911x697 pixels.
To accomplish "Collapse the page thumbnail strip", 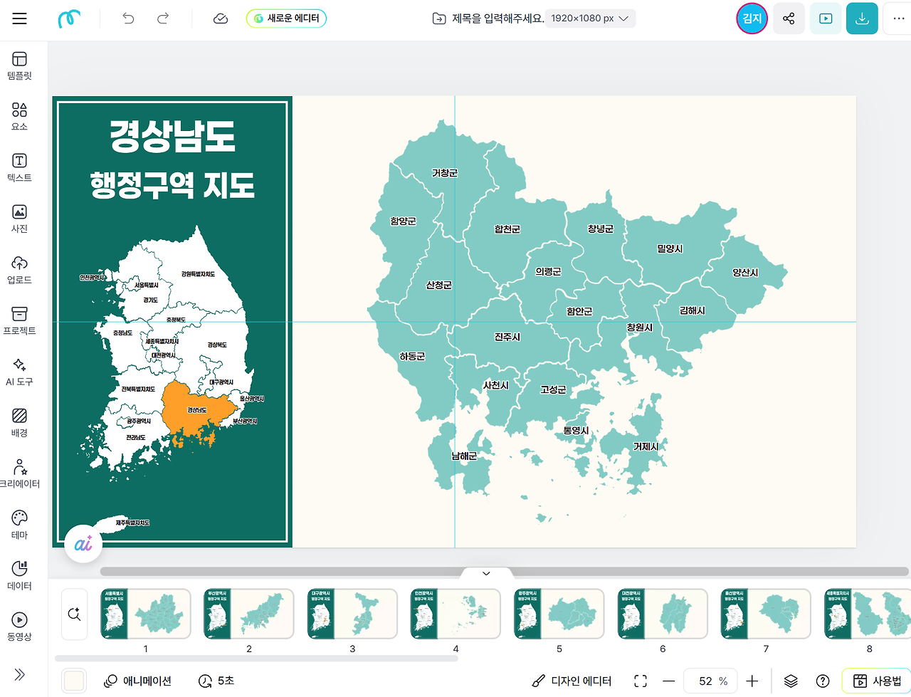I will (486, 574).
